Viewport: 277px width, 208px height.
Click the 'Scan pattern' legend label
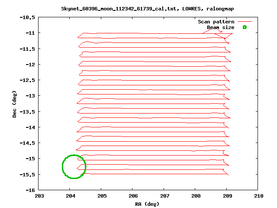coord(216,22)
